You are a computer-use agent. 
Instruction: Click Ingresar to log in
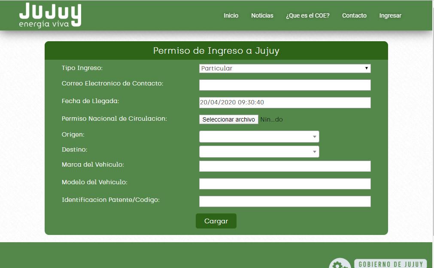pyautogui.click(x=390, y=15)
